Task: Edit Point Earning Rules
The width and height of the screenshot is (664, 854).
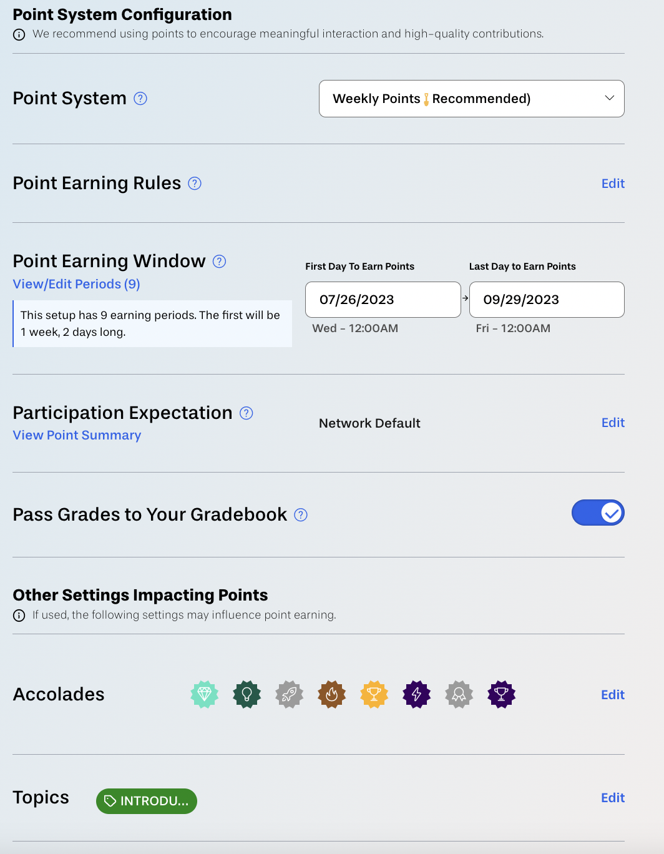Action: click(x=613, y=184)
